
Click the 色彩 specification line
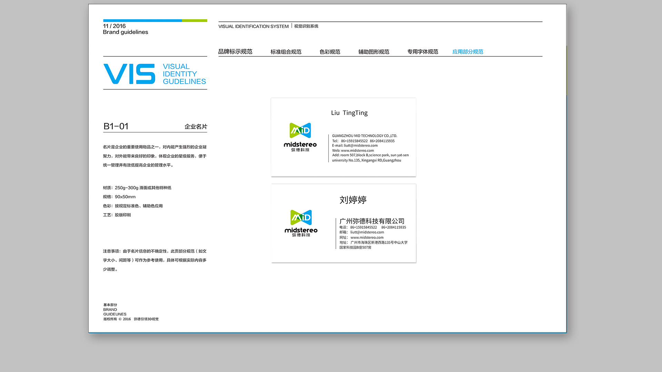[x=133, y=206]
